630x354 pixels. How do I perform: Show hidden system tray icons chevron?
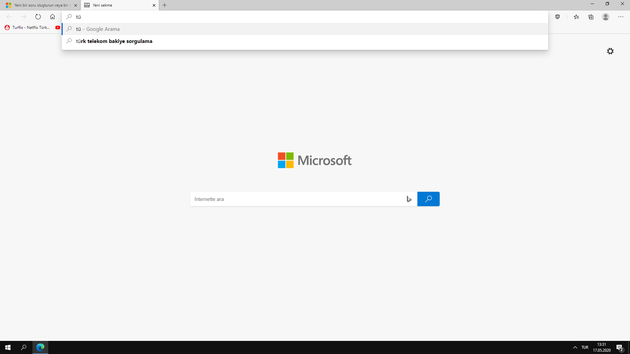point(575,347)
